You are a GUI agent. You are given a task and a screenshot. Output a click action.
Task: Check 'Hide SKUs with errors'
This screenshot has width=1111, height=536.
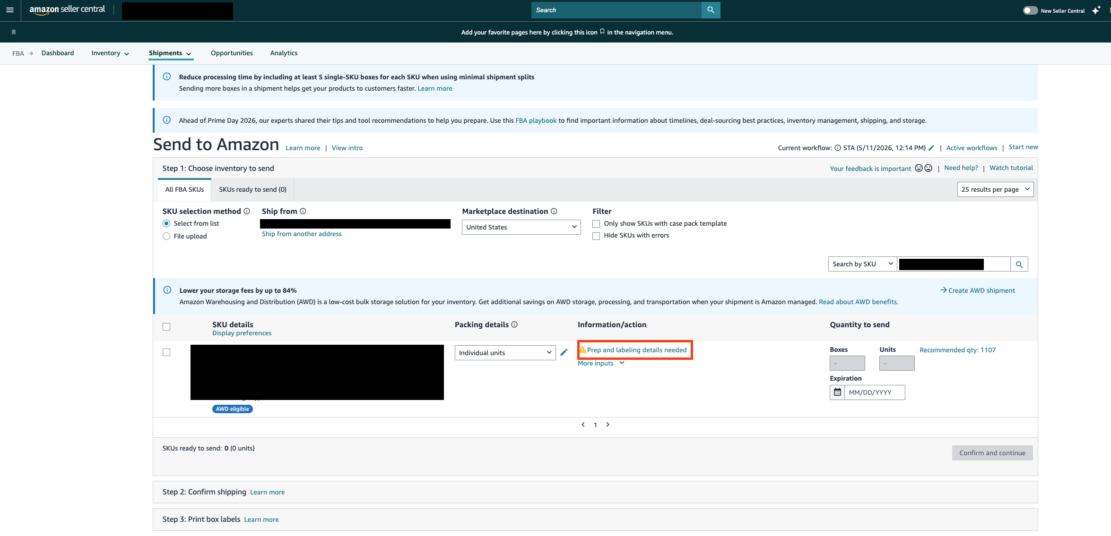pos(597,236)
